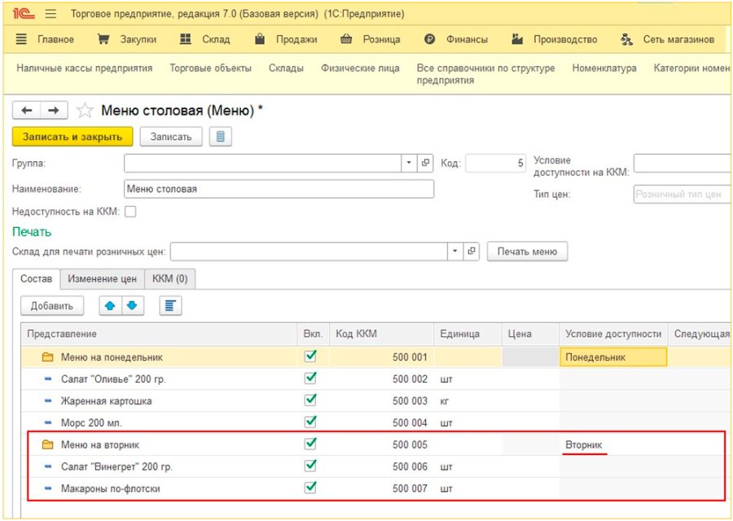Expand the Группа dropdown list
733x521 pixels.
click(x=409, y=163)
